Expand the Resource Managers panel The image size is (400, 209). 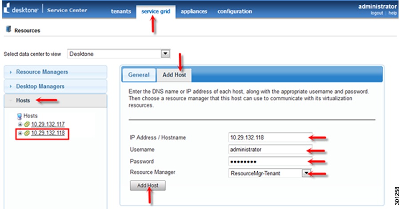click(x=56, y=72)
